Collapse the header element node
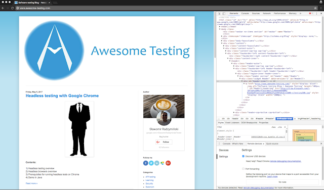Image resolution: width=324 pixels, height=190 pixels. pyautogui.click(x=230, y=61)
